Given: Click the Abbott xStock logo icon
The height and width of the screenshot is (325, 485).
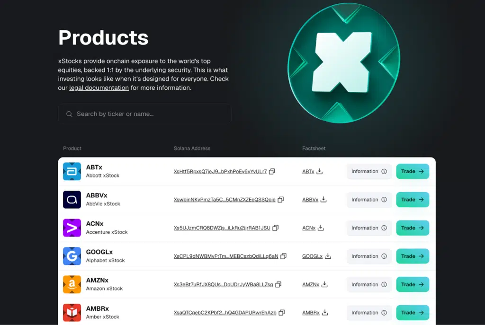Looking at the screenshot, I should click(x=72, y=171).
